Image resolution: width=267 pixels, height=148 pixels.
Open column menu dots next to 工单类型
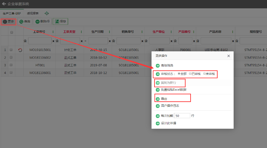pyautogui.click(x=81, y=32)
